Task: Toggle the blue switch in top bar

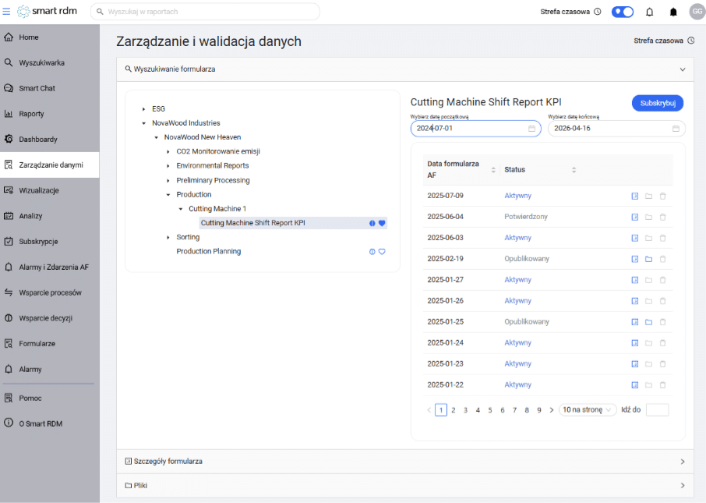Action: pyautogui.click(x=623, y=12)
